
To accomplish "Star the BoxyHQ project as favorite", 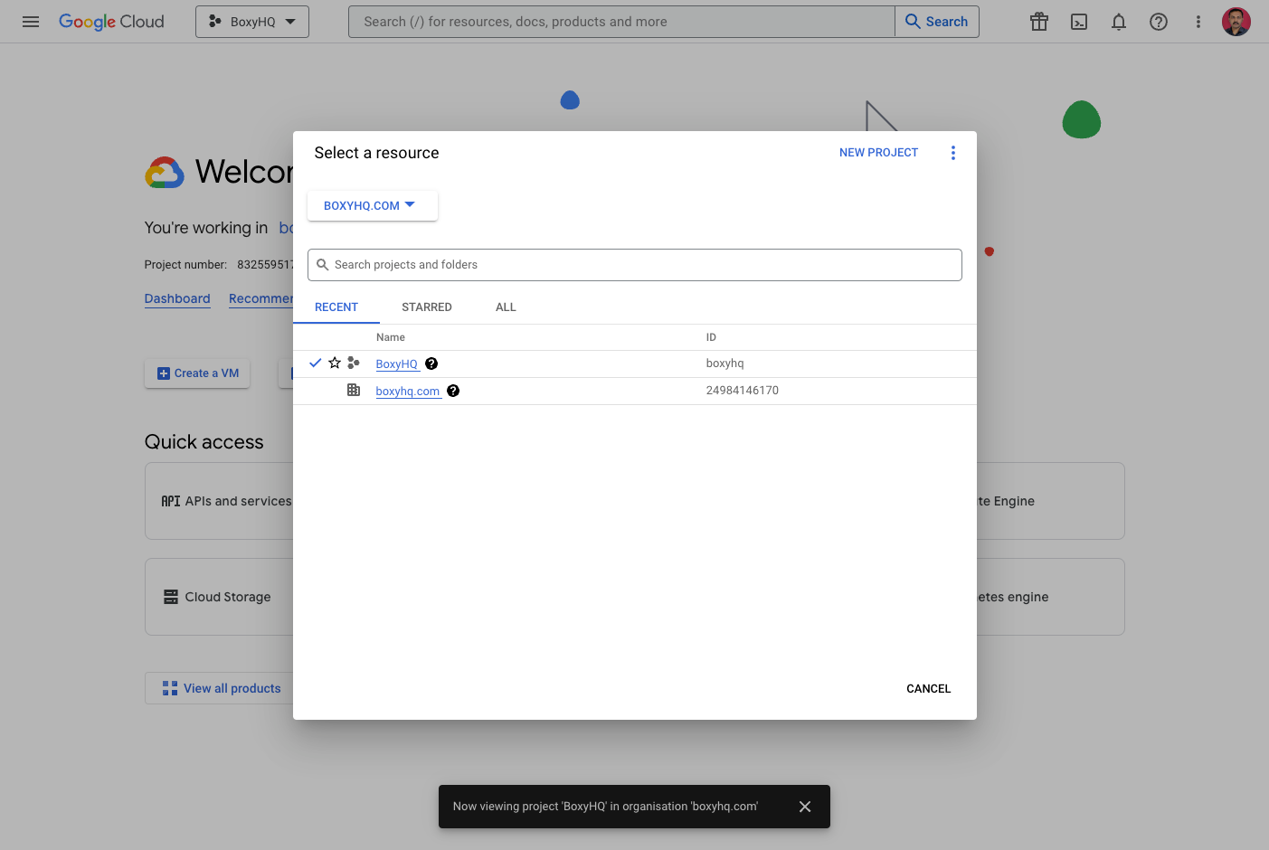I will tap(334, 362).
